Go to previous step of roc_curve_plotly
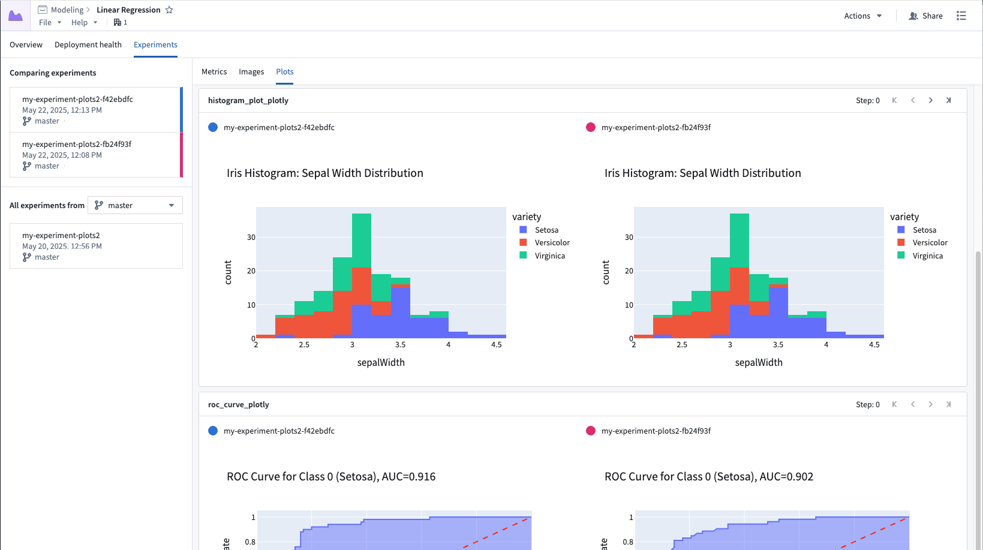 [x=913, y=404]
